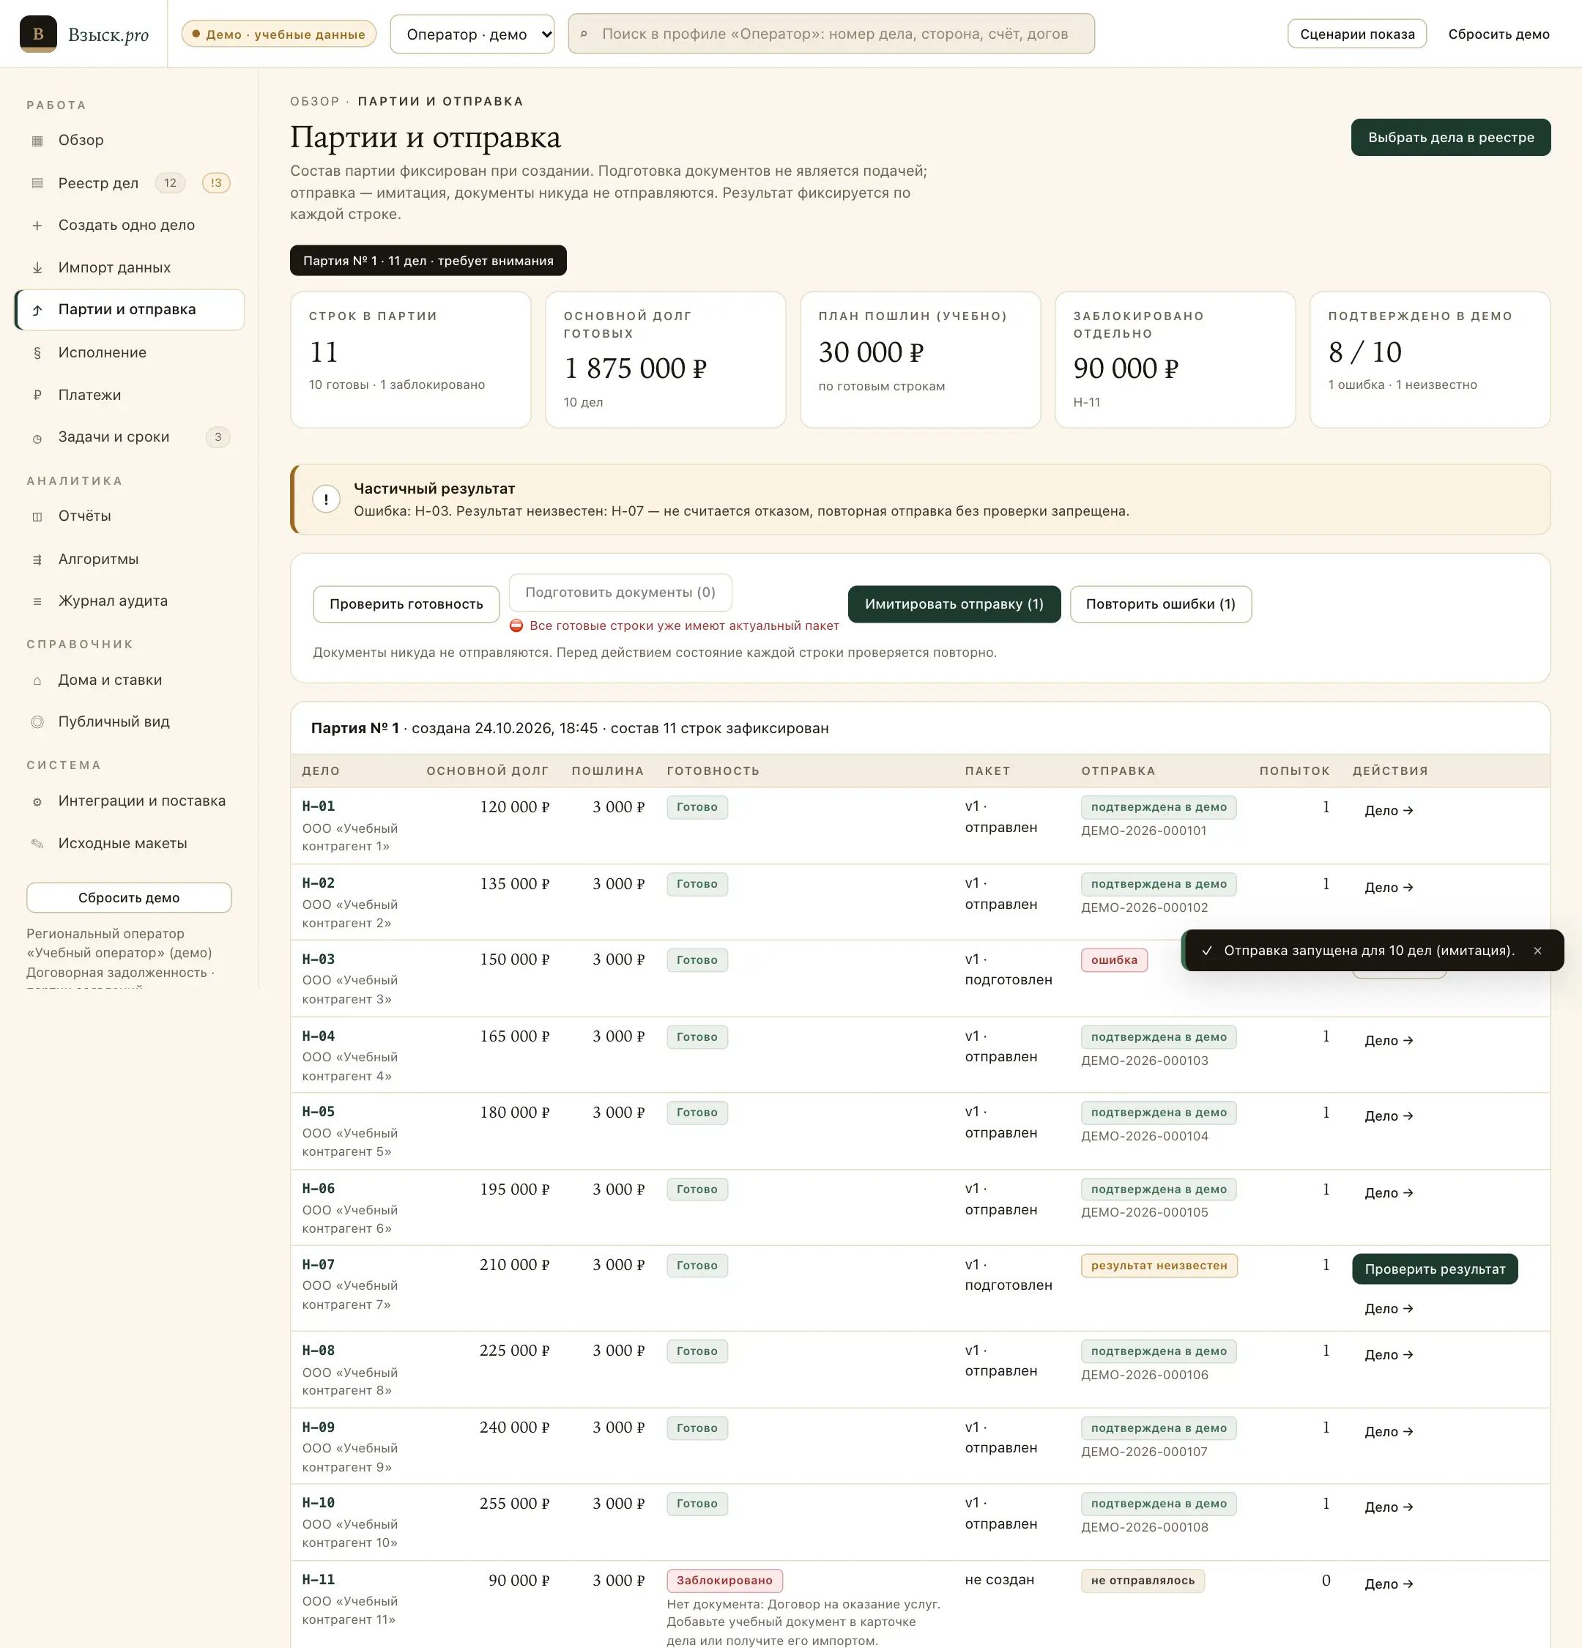Click the pencil icon for Исходные макеты

[37, 843]
